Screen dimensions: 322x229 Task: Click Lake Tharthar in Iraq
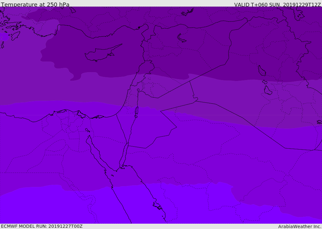point(262,71)
